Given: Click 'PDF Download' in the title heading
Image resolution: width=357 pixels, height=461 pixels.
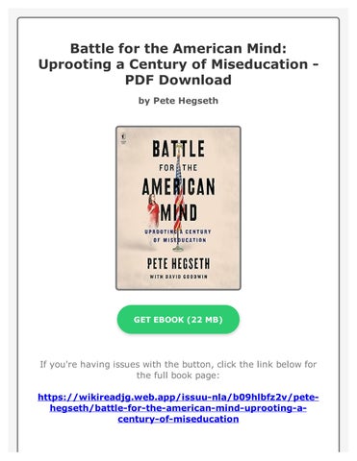Looking at the screenshot, I should point(178,80).
